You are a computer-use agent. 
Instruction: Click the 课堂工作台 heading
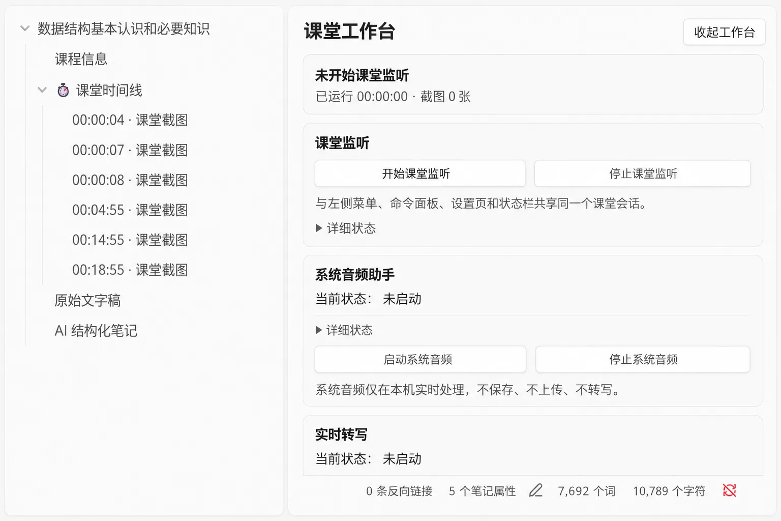tap(350, 32)
